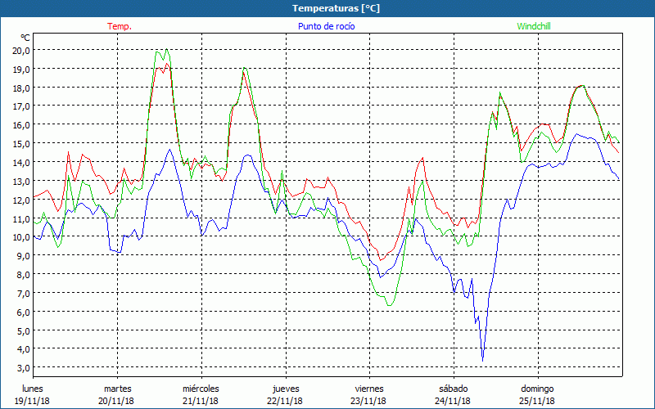Click the 16,0 y-axis value

(22, 125)
